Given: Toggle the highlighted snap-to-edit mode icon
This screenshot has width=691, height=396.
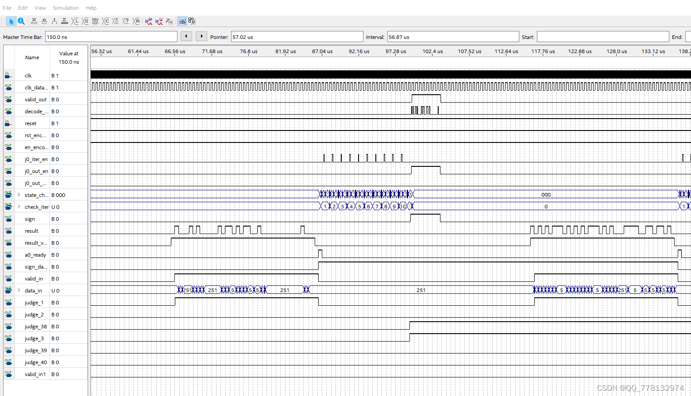Looking at the screenshot, I should click(182, 21).
